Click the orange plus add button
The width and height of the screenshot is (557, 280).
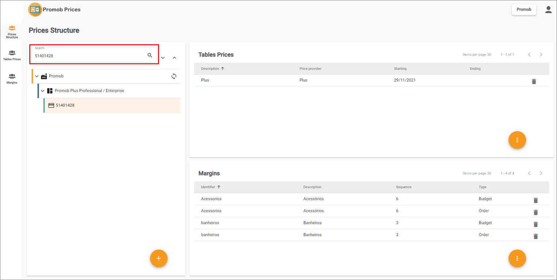pyautogui.click(x=159, y=258)
